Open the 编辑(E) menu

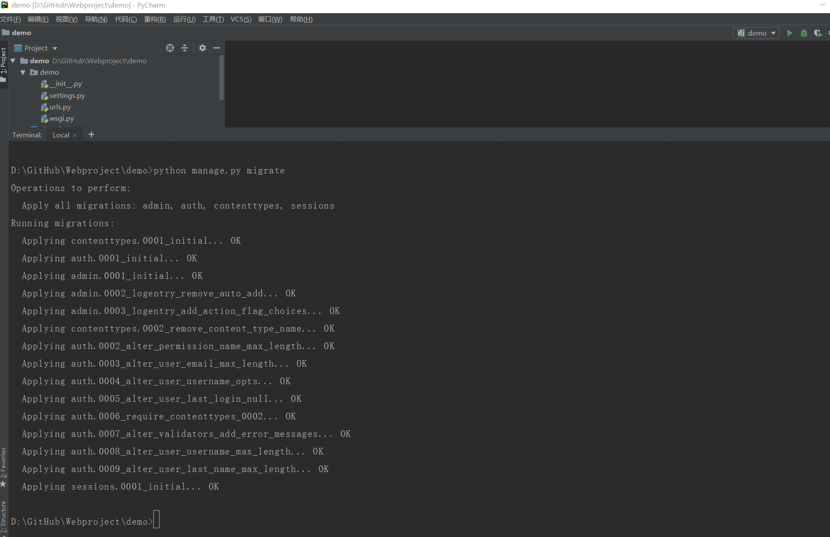(x=38, y=19)
